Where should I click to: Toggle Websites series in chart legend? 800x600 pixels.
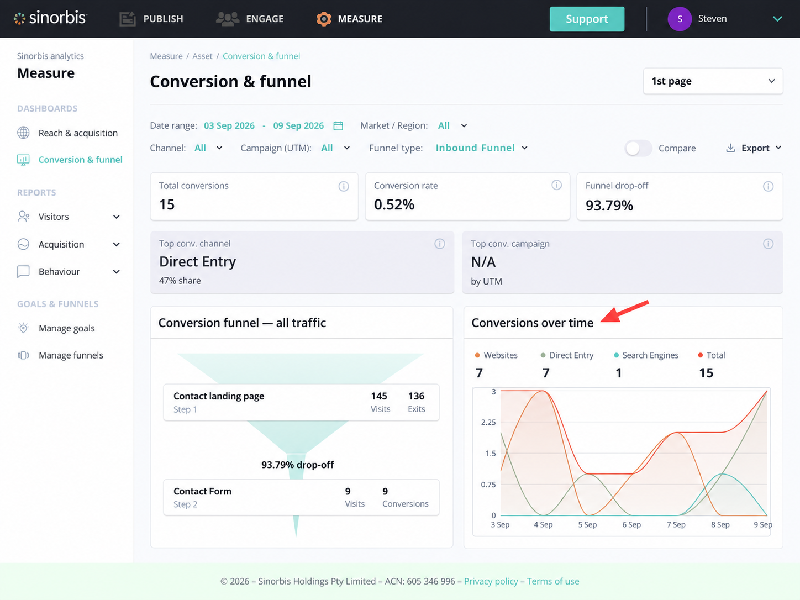(x=496, y=355)
